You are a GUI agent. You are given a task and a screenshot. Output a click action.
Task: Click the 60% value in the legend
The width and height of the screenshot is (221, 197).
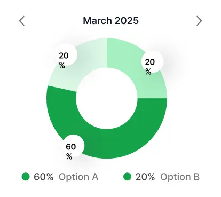[44, 177]
